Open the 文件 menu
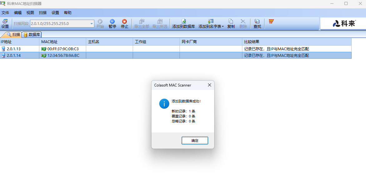The width and height of the screenshot is (366, 183). pos(5,13)
